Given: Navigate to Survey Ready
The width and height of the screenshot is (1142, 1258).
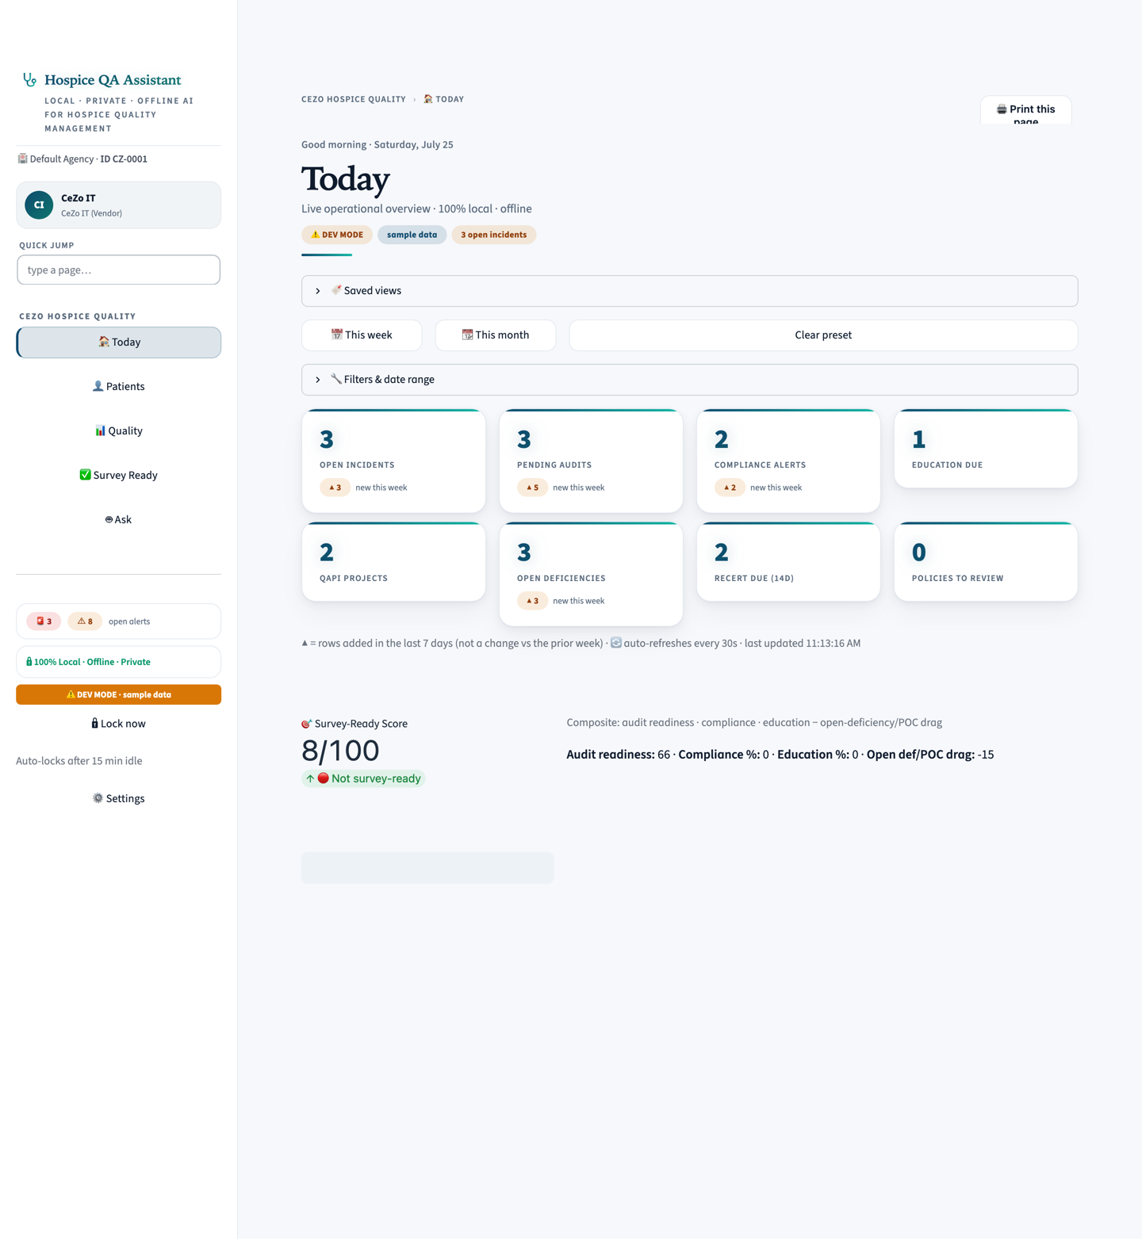Looking at the screenshot, I should pos(119,475).
